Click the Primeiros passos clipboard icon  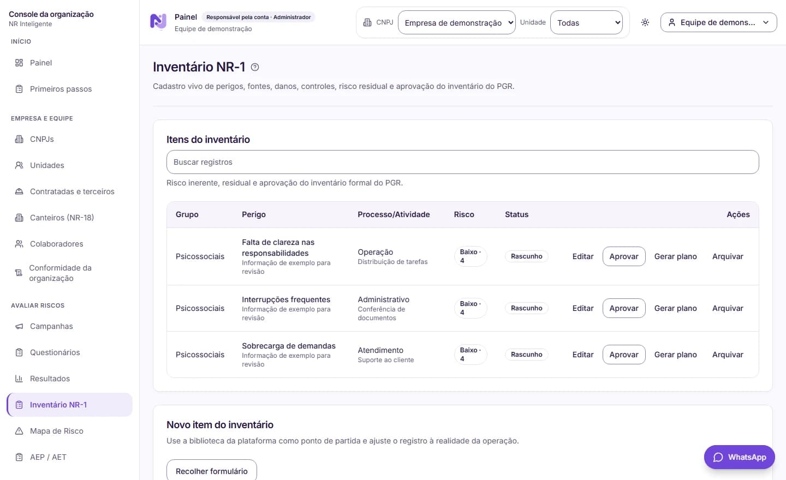tap(19, 89)
